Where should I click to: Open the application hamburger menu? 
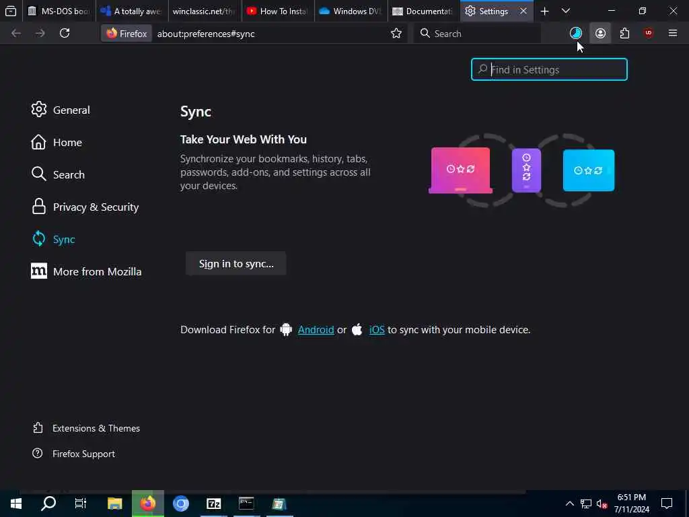(x=673, y=33)
